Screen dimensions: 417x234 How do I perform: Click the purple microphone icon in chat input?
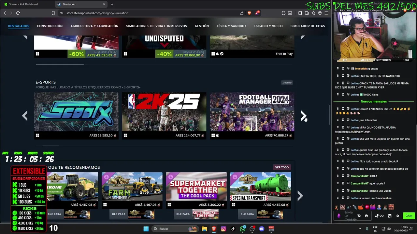pyautogui.click(x=339, y=216)
